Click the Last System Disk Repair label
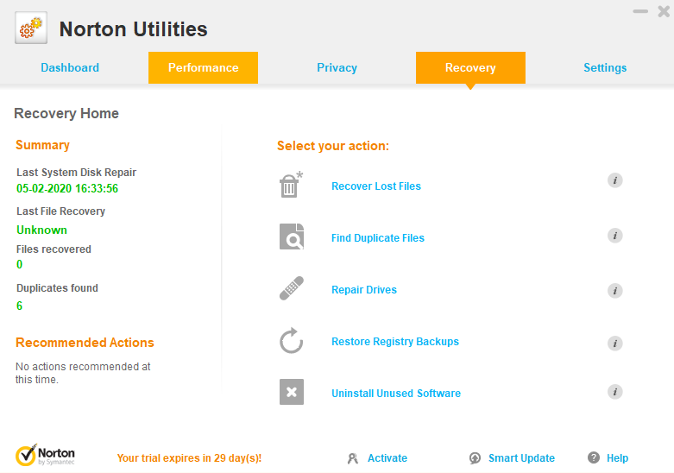The height and width of the screenshot is (473, 674). (76, 173)
